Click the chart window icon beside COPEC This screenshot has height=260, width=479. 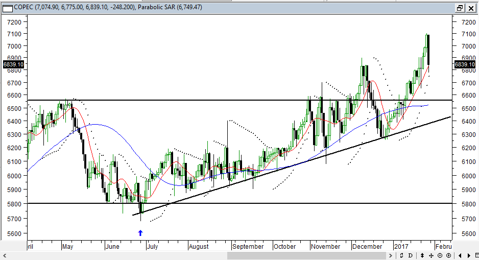click(x=7, y=8)
